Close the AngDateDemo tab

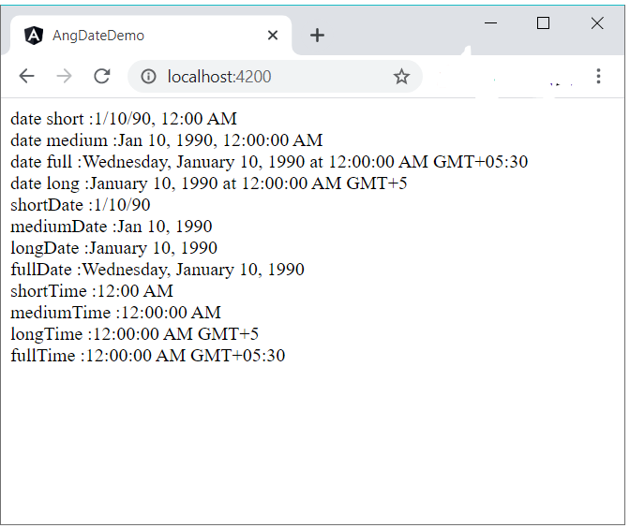pyautogui.click(x=273, y=36)
